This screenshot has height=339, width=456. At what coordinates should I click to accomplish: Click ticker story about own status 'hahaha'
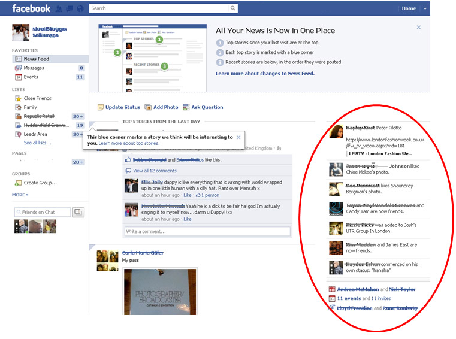(x=378, y=268)
